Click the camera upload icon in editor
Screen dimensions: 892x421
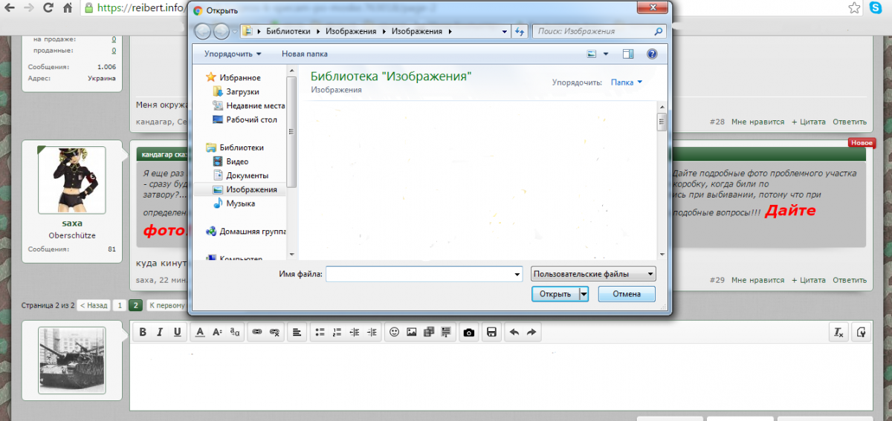[468, 333]
